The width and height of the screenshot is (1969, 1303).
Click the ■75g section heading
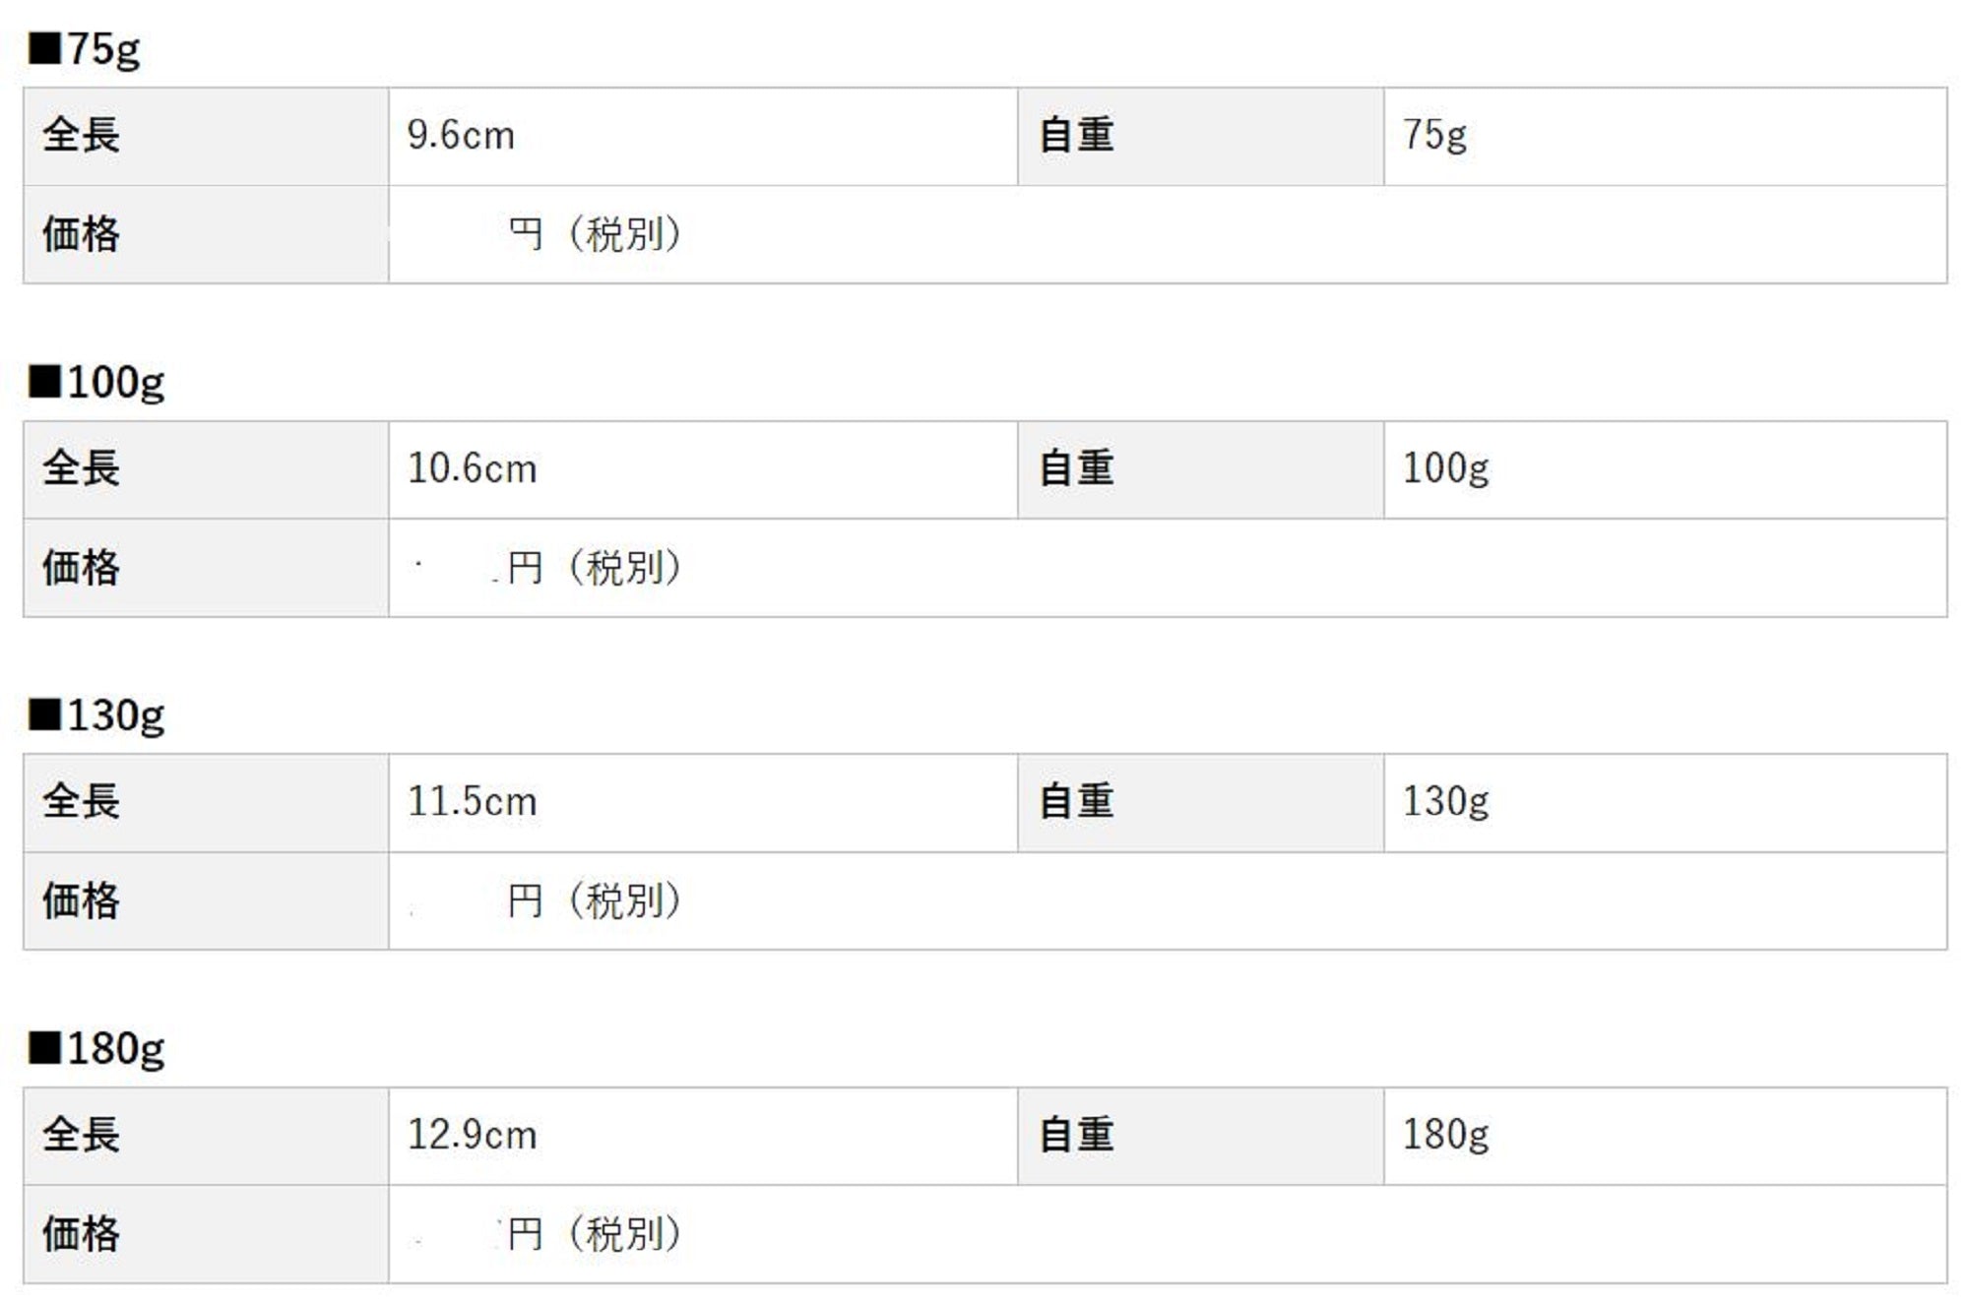pyautogui.click(x=85, y=48)
